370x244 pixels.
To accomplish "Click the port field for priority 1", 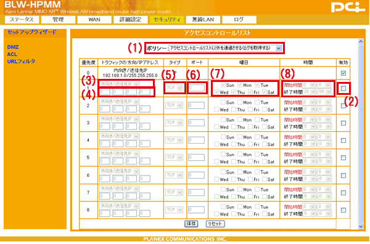I will pyautogui.click(x=196, y=88).
